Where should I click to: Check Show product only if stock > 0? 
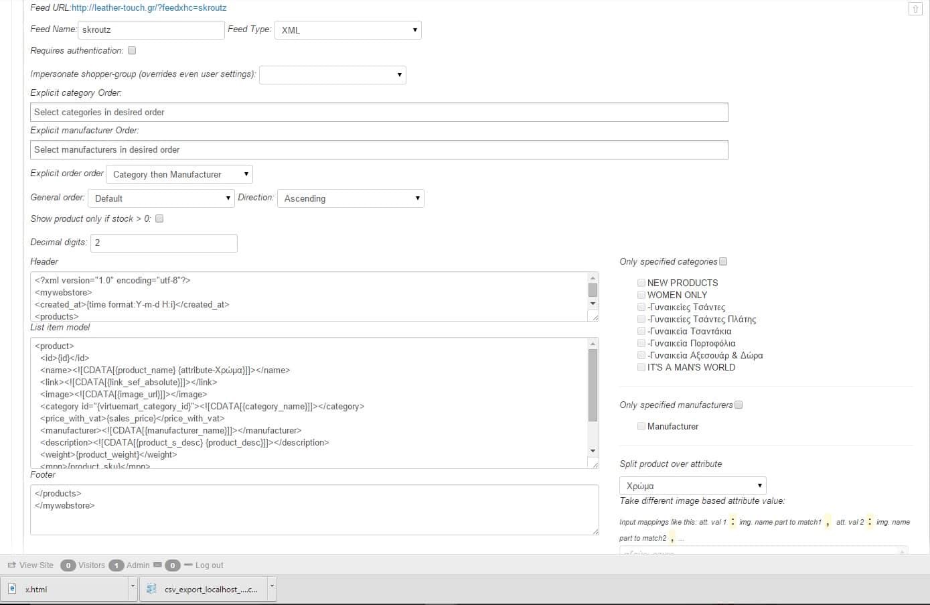pyautogui.click(x=159, y=218)
